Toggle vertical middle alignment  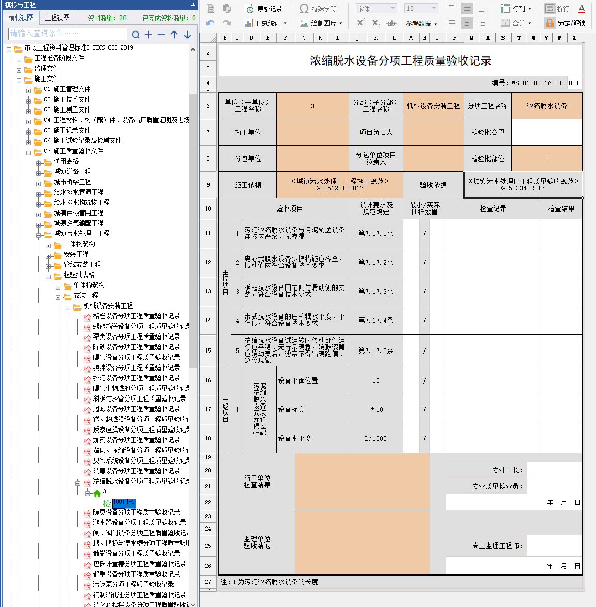[x=467, y=8]
